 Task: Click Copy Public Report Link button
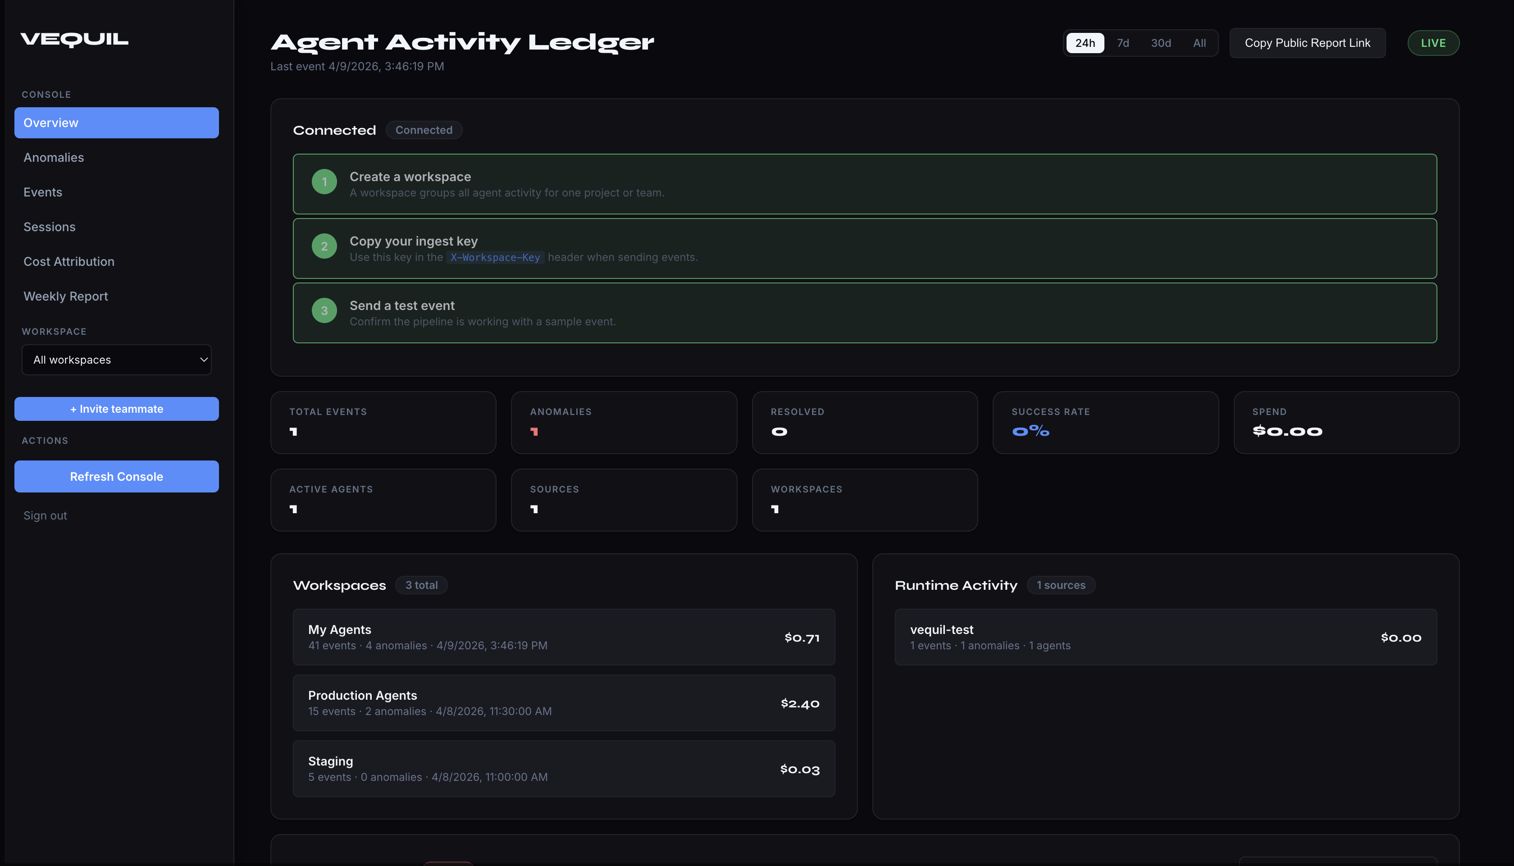(x=1307, y=43)
